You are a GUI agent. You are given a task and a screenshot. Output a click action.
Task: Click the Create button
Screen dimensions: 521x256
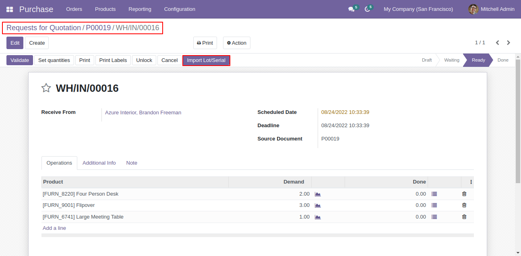pyautogui.click(x=37, y=43)
